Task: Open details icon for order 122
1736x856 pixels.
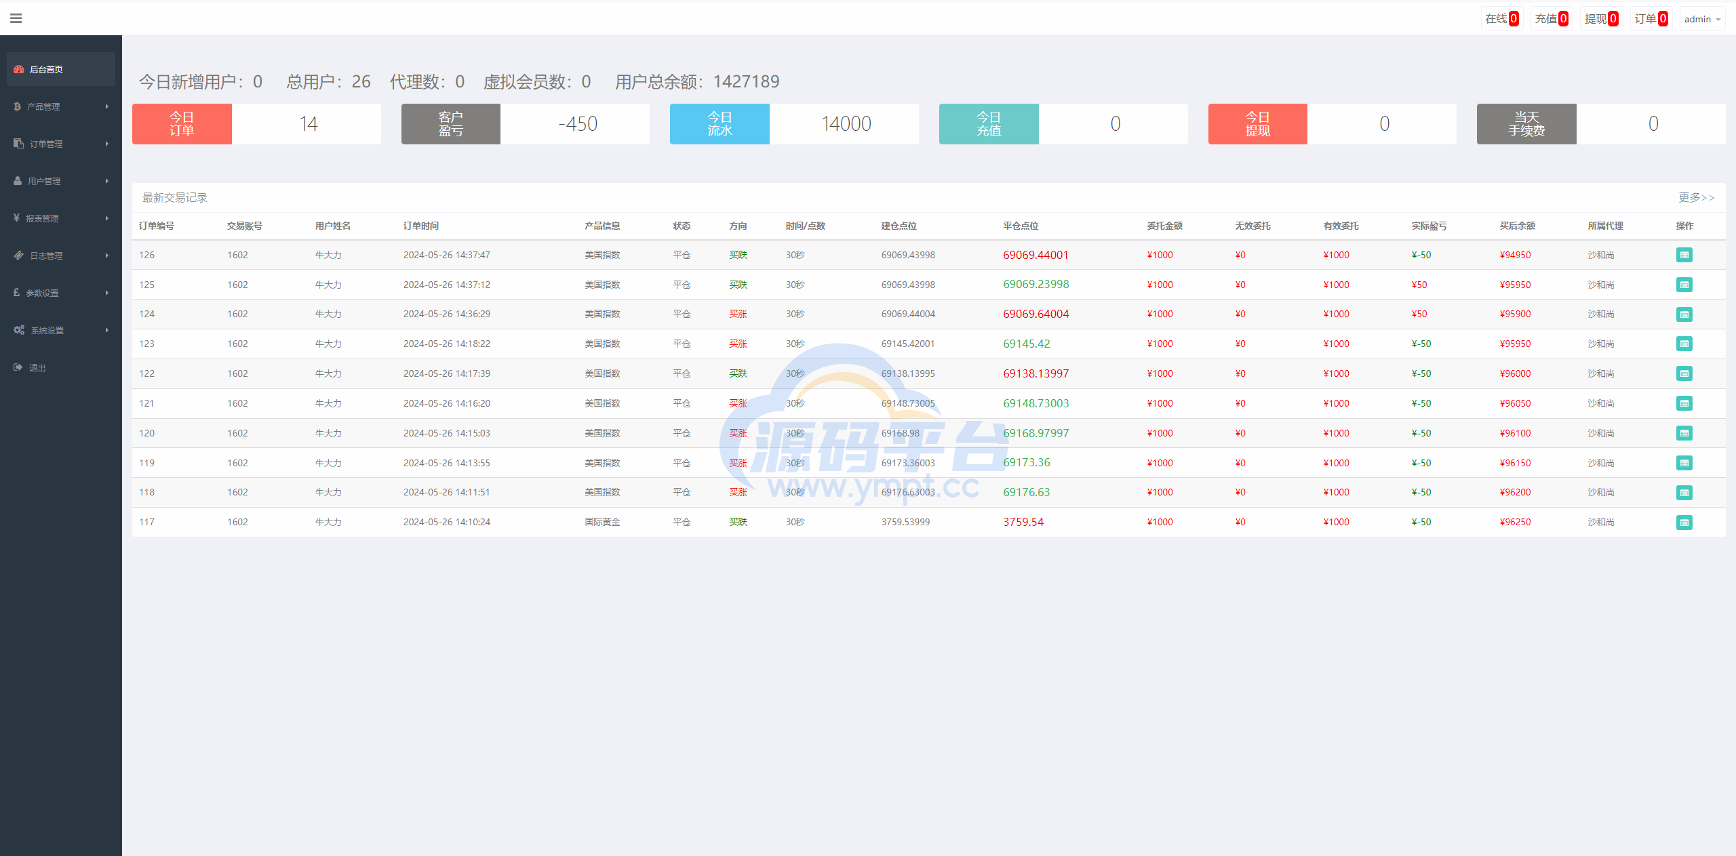Action: 1684,373
